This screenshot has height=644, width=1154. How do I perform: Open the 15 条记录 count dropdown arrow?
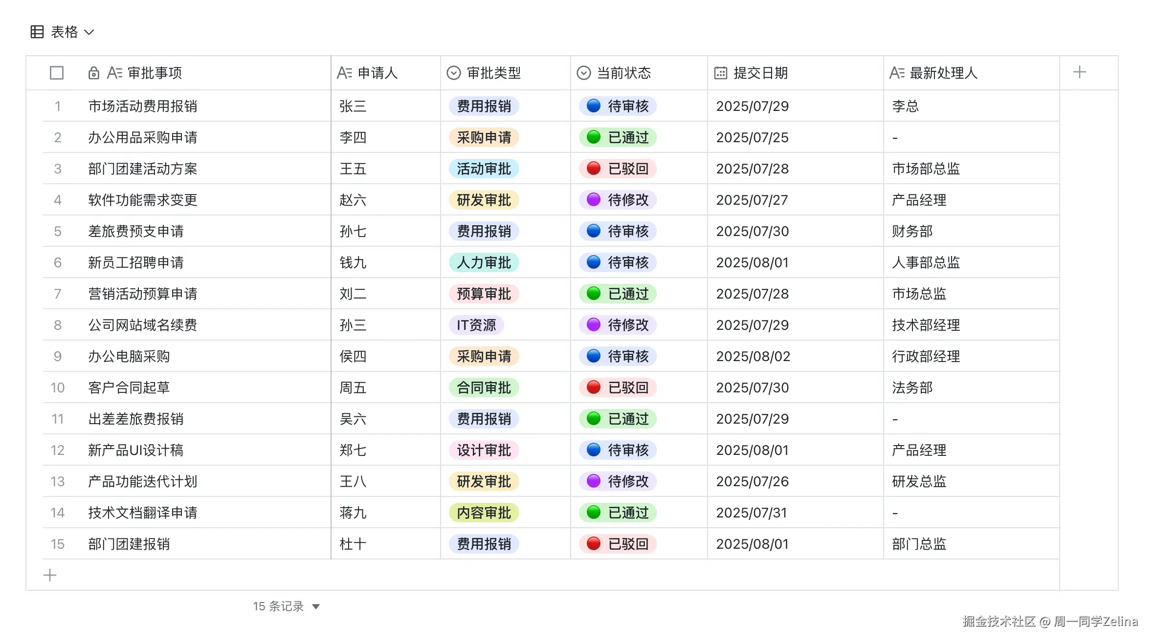(316, 606)
